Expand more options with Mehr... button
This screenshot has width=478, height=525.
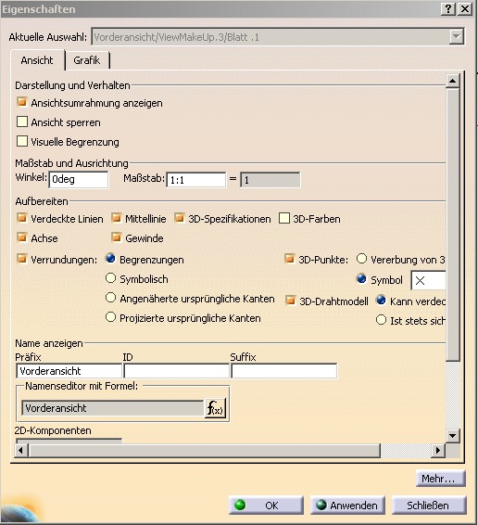pyautogui.click(x=441, y=479)
